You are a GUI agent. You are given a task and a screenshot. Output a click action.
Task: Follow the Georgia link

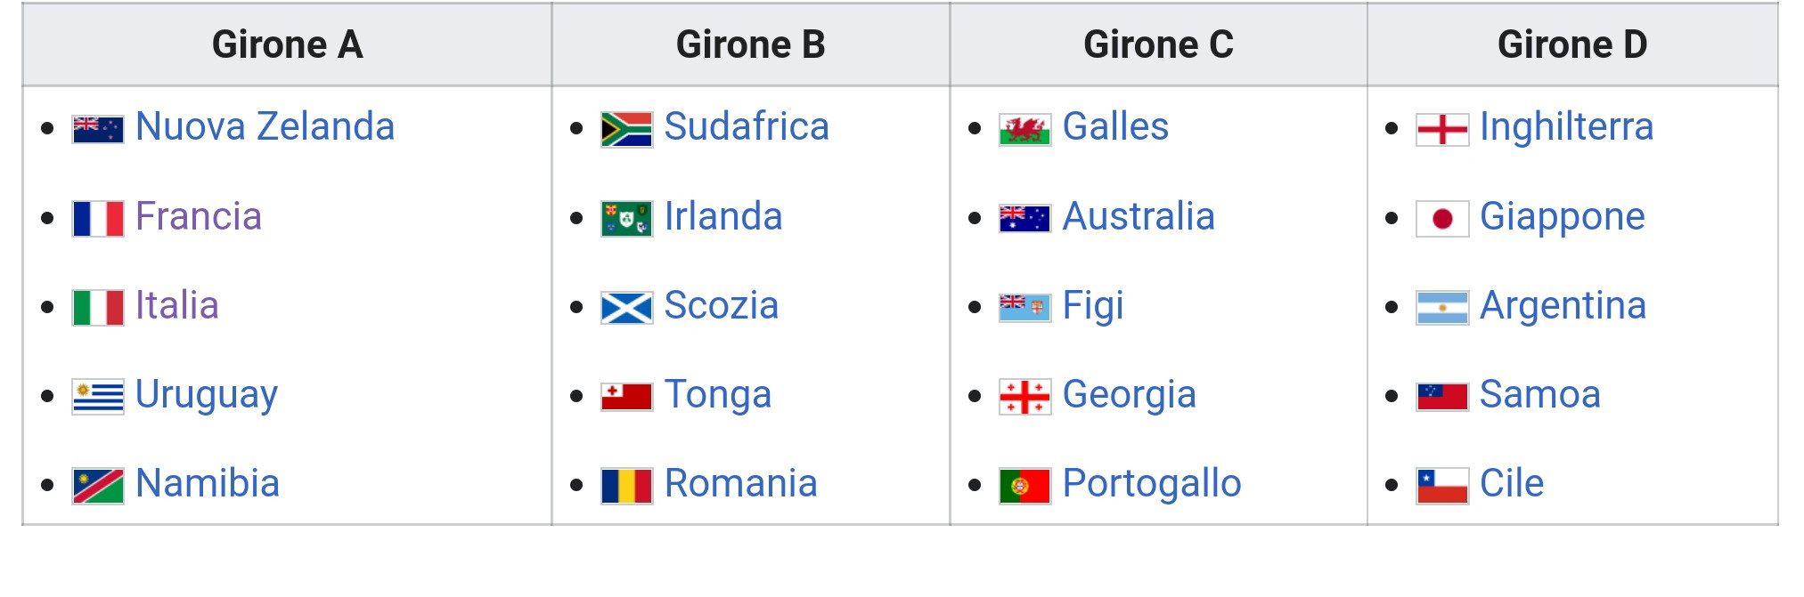click(1130, 394)
